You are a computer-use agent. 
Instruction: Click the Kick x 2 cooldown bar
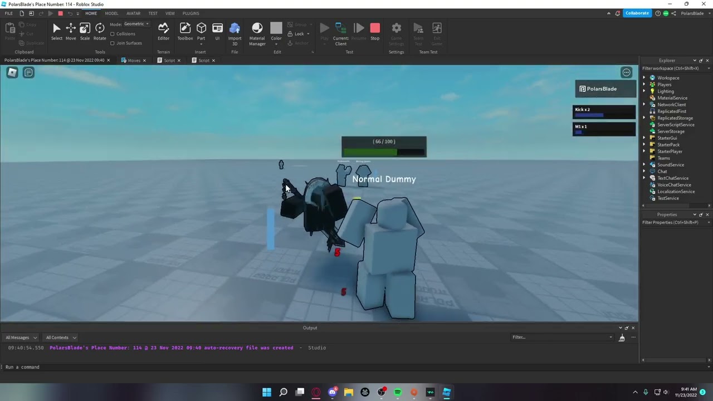point(604,112)
